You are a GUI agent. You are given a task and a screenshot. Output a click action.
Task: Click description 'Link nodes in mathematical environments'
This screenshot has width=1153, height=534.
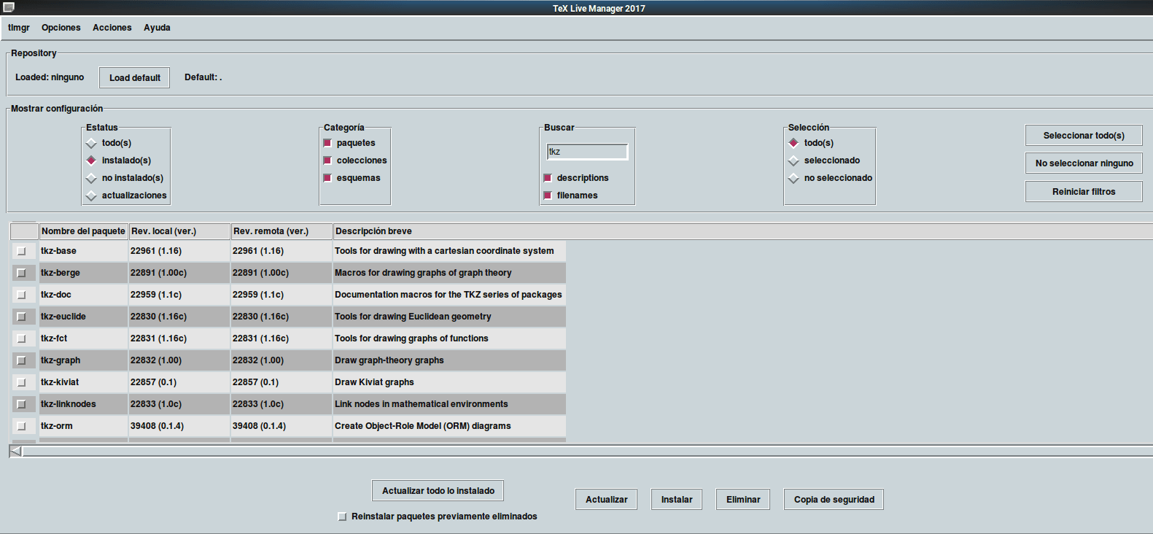coord(422,404)
